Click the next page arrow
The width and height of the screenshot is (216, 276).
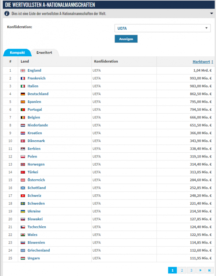200,270
